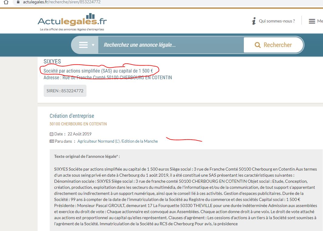
Task: Focus the Recherchez une annonce légale search field
Action: click(x=171, y=45)
